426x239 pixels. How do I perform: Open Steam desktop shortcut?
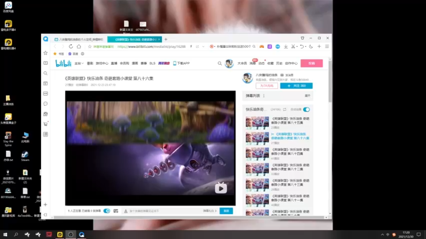(25, 156)
